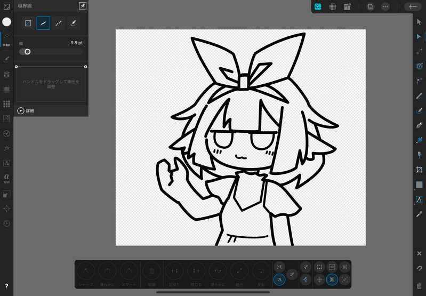The height and width of the screenshot is (296, 426).
Task: Tap the 9.8 pt width value
Action: (x=76, y=43)
